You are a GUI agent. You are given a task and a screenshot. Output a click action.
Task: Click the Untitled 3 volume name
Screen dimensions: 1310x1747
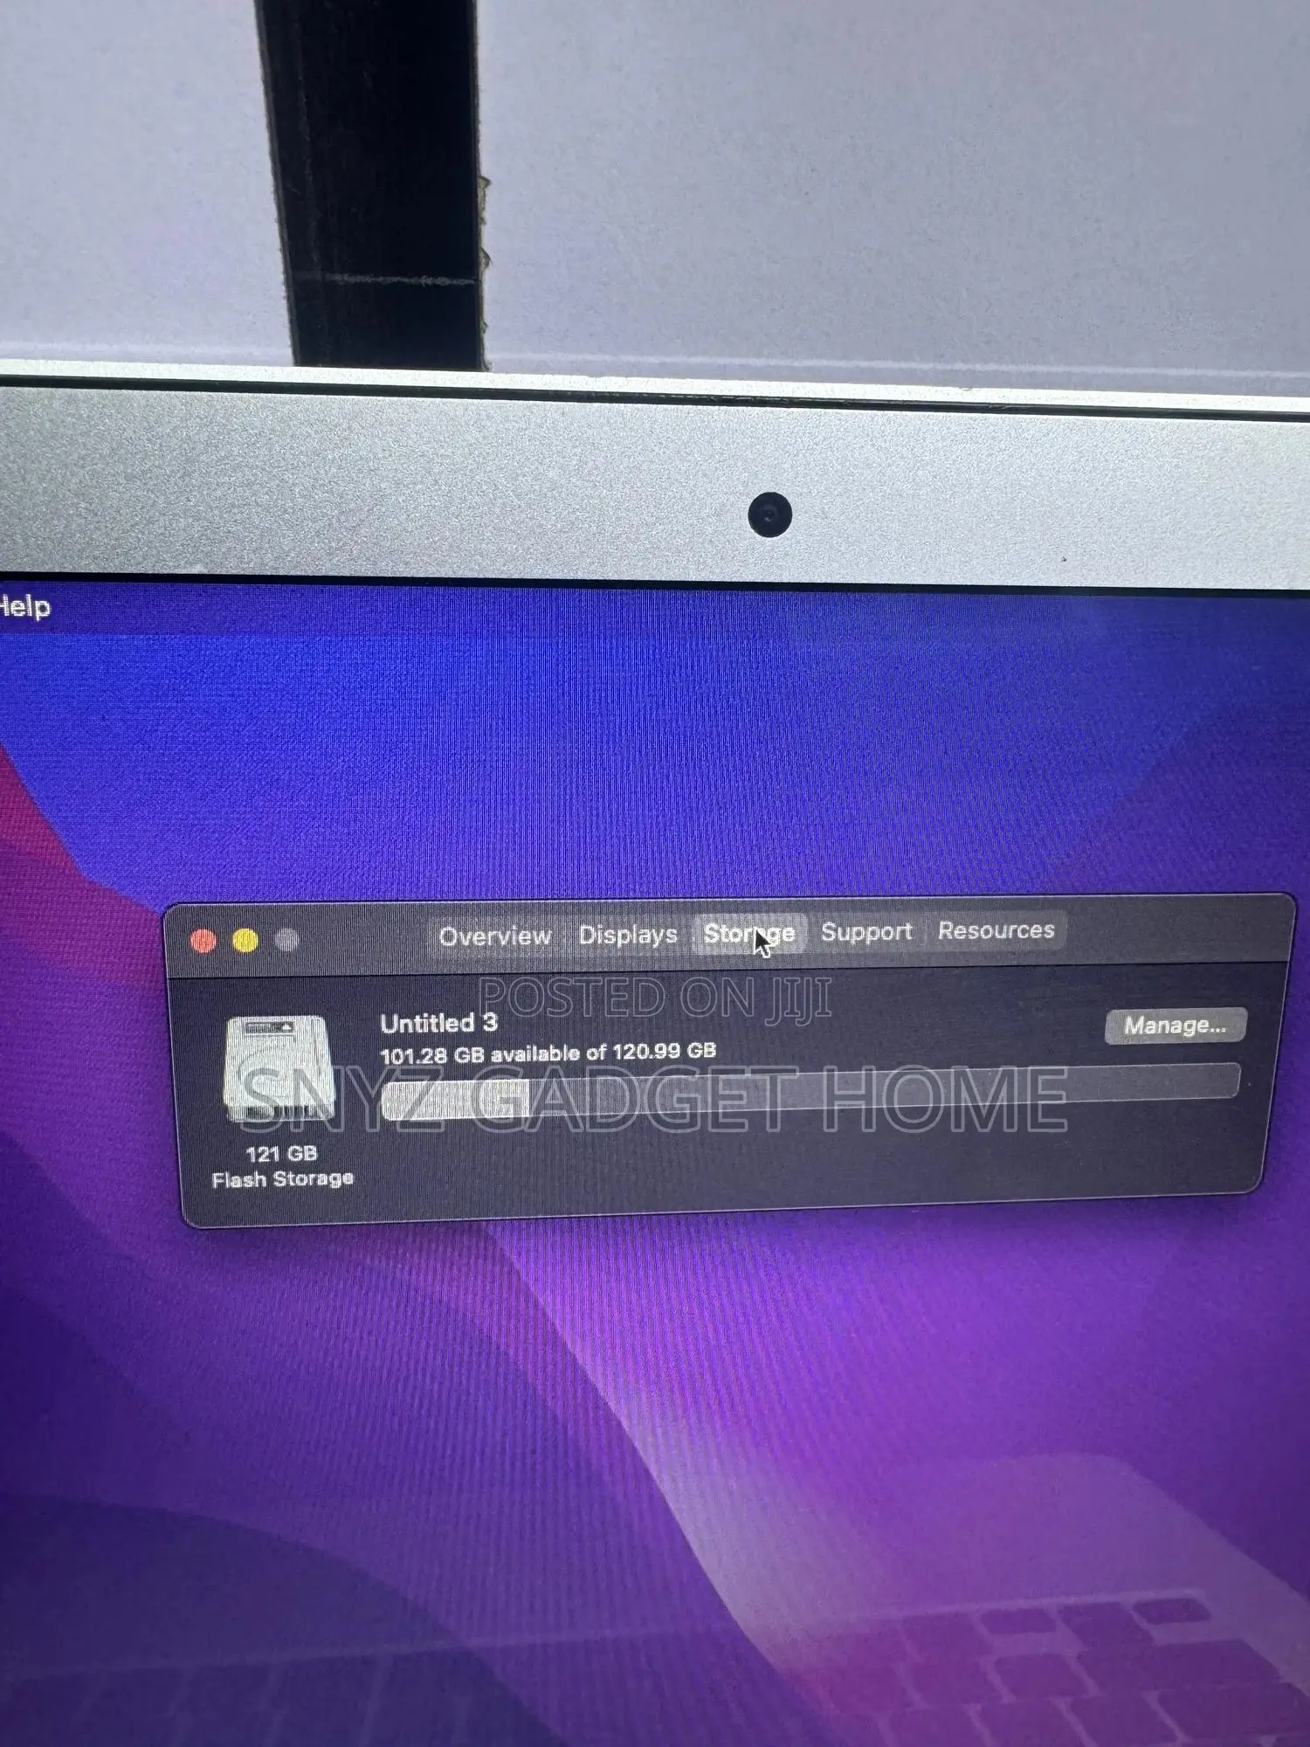point(438,1023)
